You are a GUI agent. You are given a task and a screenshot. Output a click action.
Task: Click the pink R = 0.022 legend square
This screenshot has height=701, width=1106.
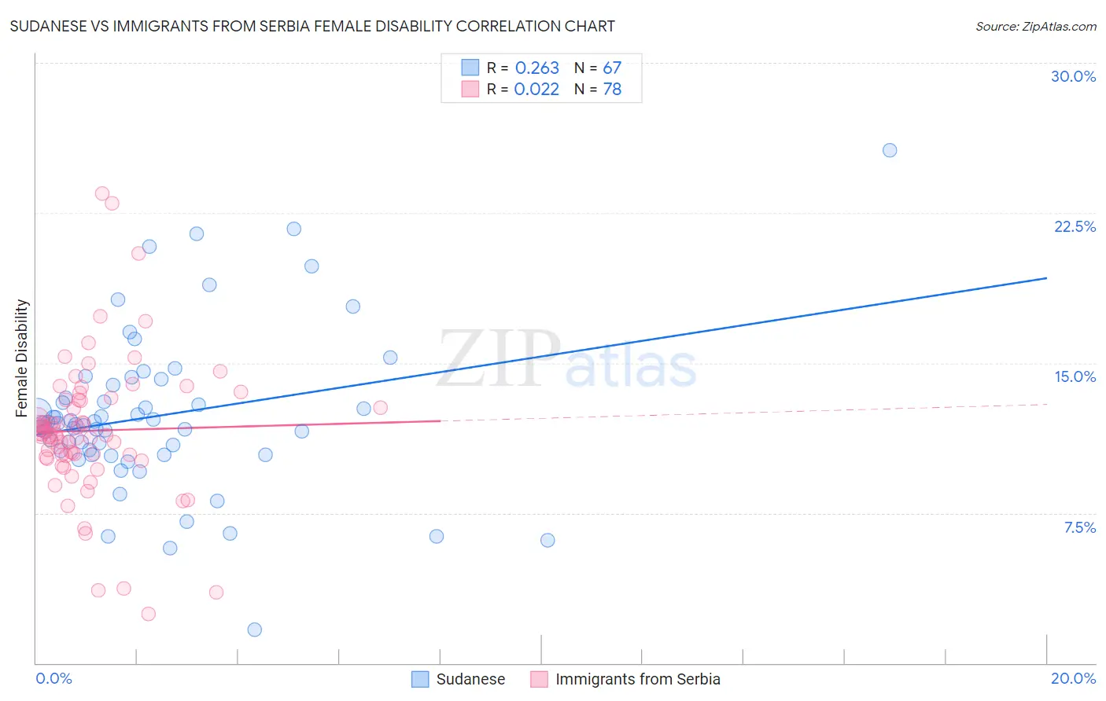pos(470,89)
